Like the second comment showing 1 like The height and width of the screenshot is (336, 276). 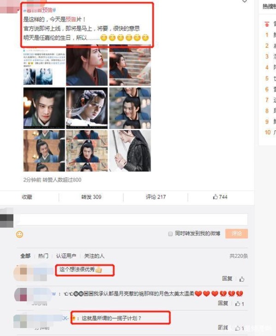tap(240, 304)
